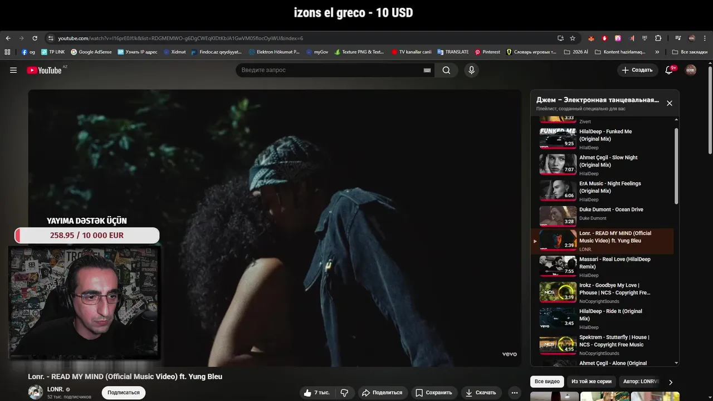Screen dimensions: 713x401
Task: Open Massari - Real Love (HilalDeep Remix)
Action: tap(614, 263)
